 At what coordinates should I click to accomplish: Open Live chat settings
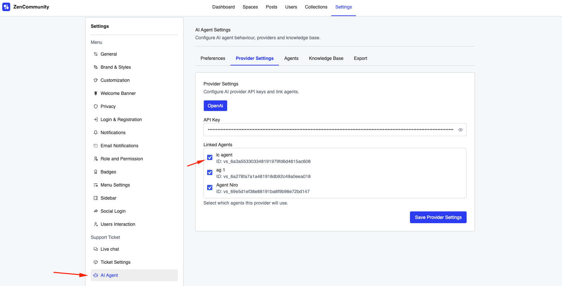pos(134,249)
